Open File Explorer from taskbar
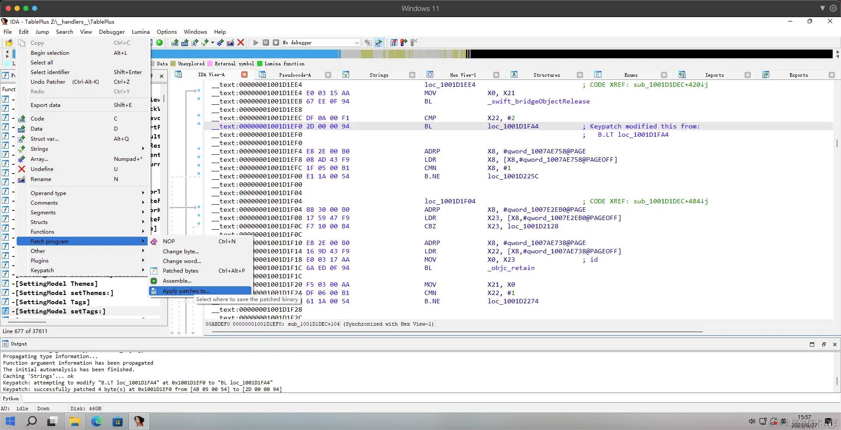 74,422
